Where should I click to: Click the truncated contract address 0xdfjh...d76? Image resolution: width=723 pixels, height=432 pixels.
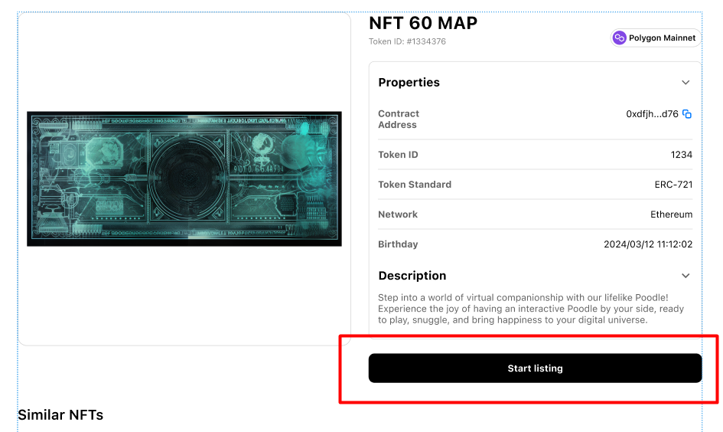652,114
